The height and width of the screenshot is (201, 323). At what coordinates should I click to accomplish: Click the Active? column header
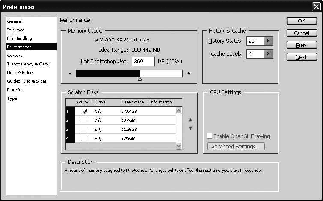[x=84, y=102]
